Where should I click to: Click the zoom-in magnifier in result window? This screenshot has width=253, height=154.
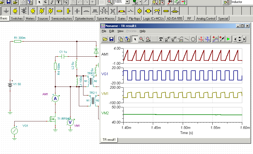[x=141, y=39]
